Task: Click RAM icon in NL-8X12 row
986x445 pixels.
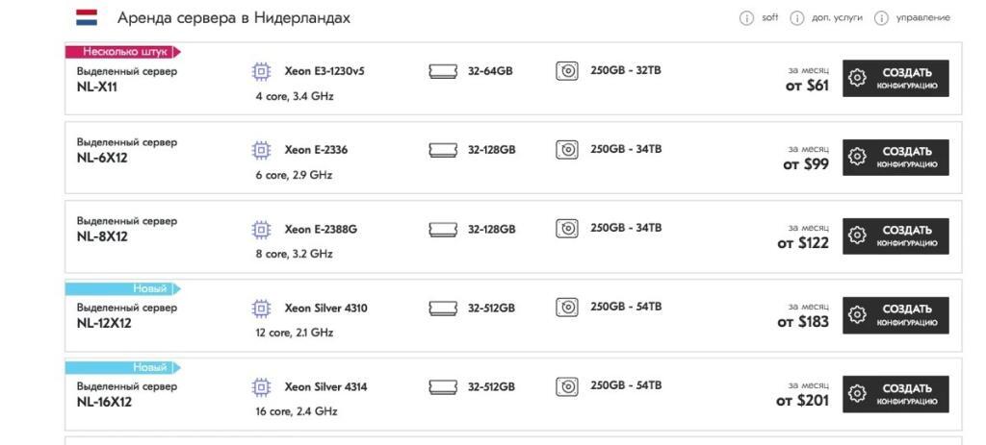Action: click(443, 229)
